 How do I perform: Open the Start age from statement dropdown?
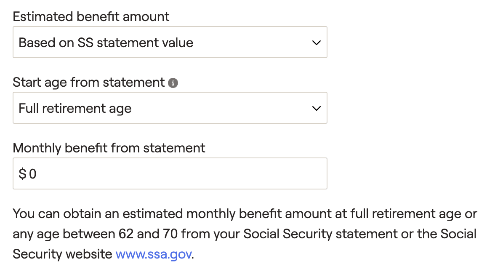click(x=170, y=108)
